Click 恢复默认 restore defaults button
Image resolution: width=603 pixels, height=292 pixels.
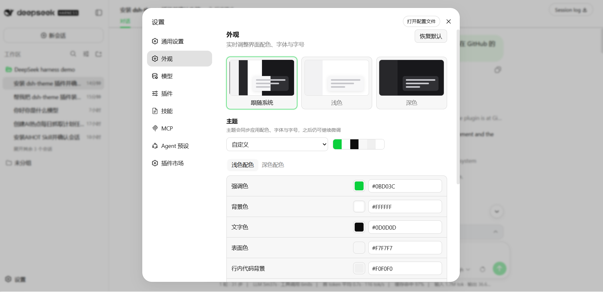click(x=431, y=36)
